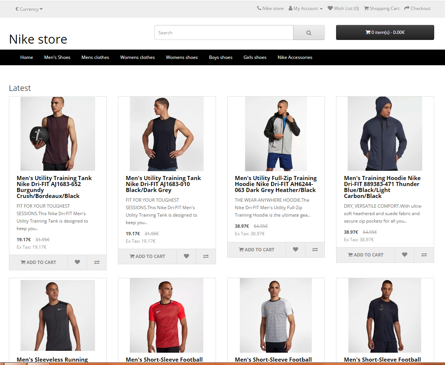The height and width of the screenshot is (365, 445).
Task: Open the dark navy Football shirt image
Action: [x=385, y=315]
